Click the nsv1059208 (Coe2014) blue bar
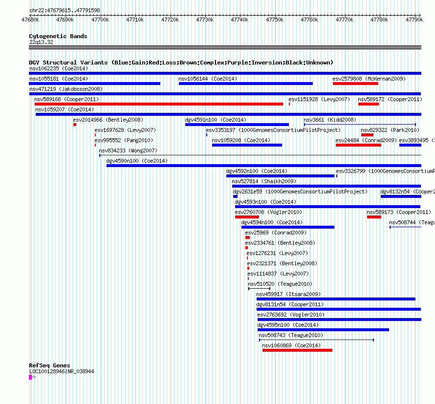435x404 pixels. 247,145
